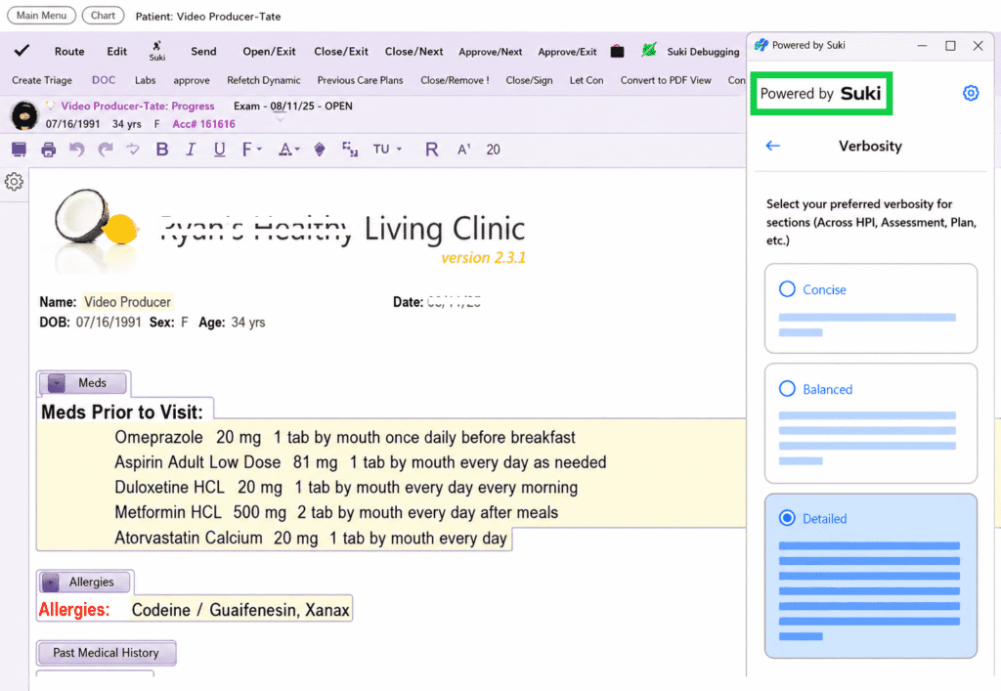This screenshot has width=1001, height=691.
Task: Click the allergies list Codeine / Guaifenesin, Xanax
Action: coord(240,610)
